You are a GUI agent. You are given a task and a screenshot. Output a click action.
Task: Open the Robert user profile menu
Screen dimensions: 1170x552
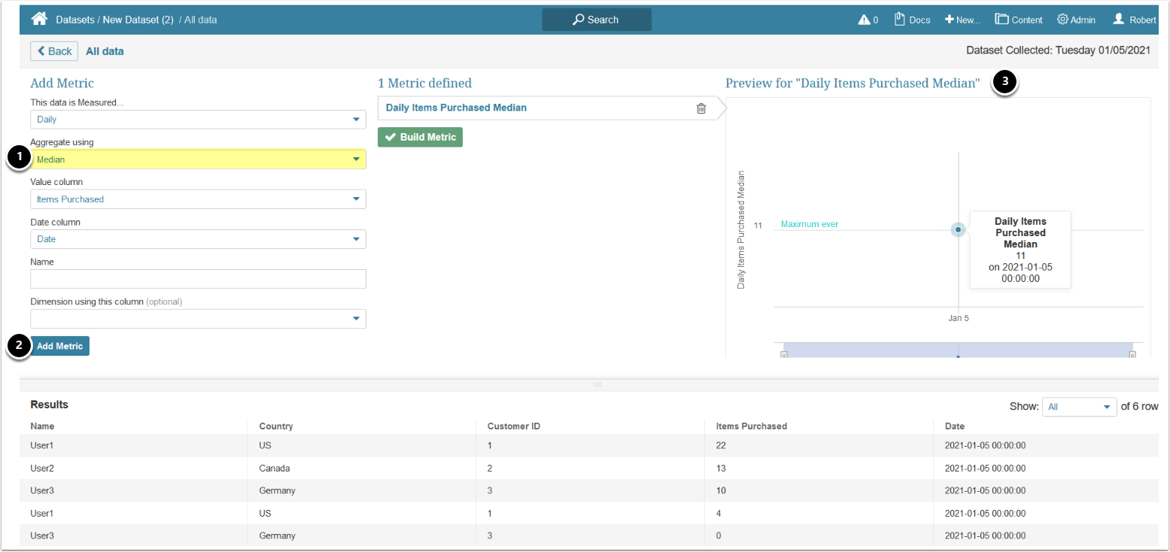click(1134, 20)
